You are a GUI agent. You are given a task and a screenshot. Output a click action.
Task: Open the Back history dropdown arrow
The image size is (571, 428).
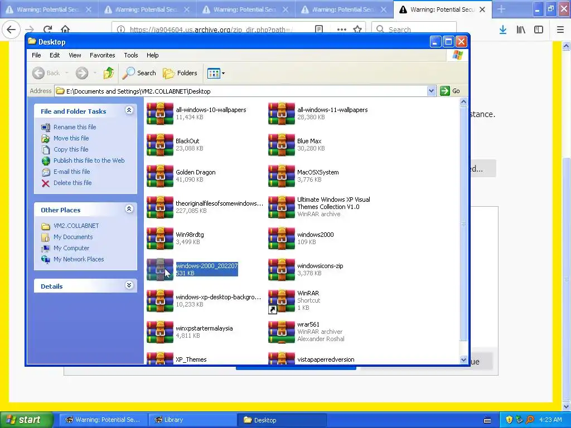[67, 73]
